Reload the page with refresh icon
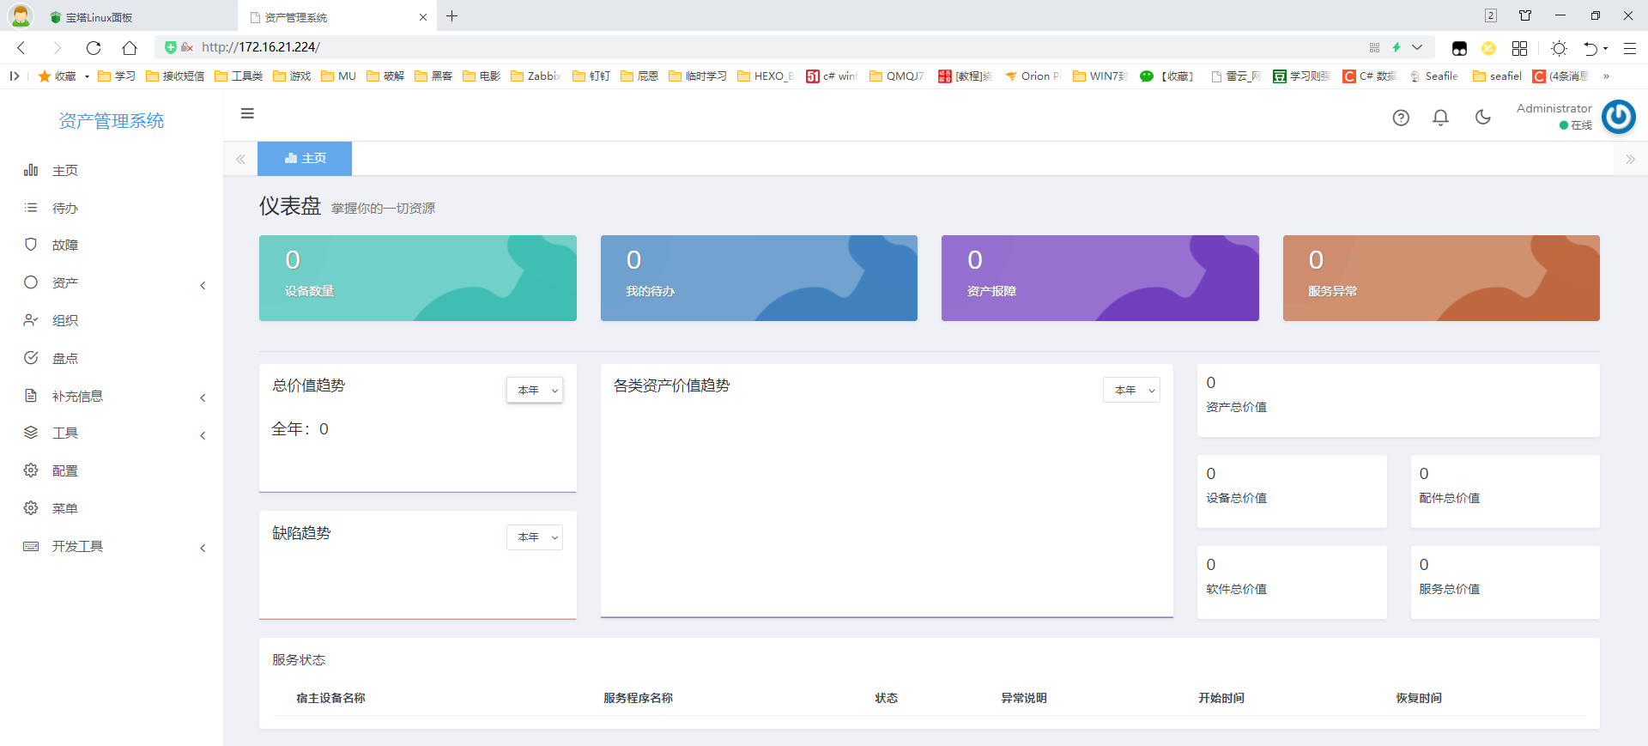Screen dimensions: 1648x746 [x=94, y=47]
